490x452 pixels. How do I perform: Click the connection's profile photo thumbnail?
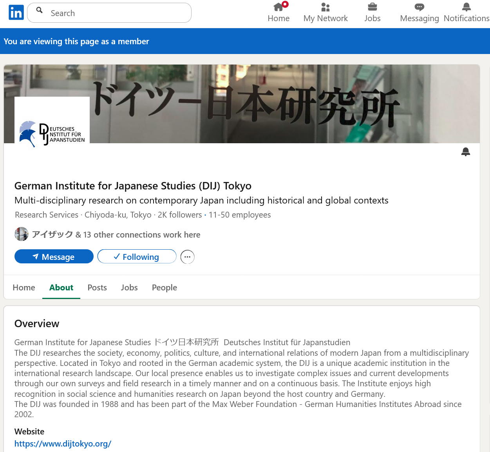22,234
